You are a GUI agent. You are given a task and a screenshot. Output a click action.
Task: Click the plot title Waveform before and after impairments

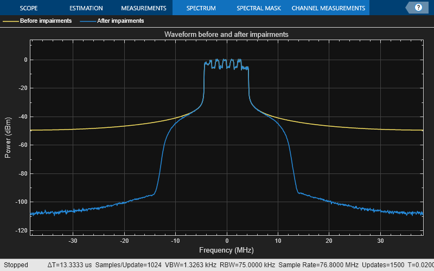(x=226, y=34)
